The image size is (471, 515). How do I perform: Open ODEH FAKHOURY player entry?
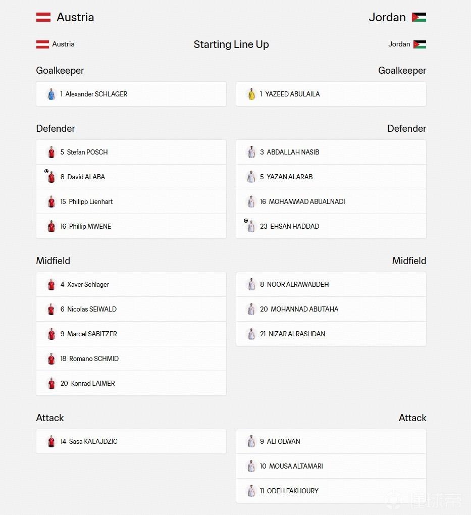(331, 491)
